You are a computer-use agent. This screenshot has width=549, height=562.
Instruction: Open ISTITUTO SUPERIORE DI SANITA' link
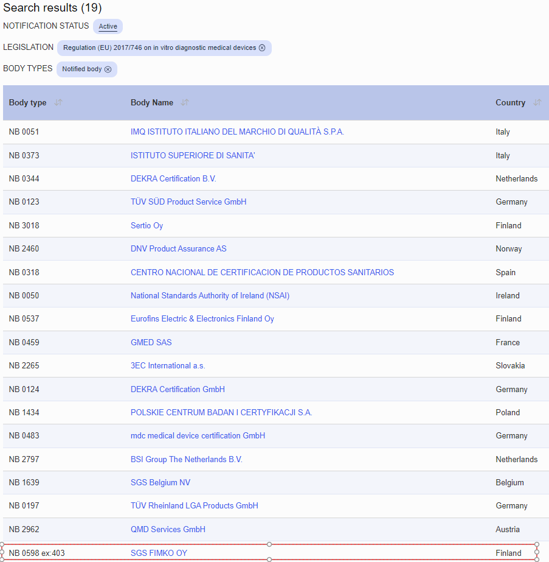click(193, 156)
